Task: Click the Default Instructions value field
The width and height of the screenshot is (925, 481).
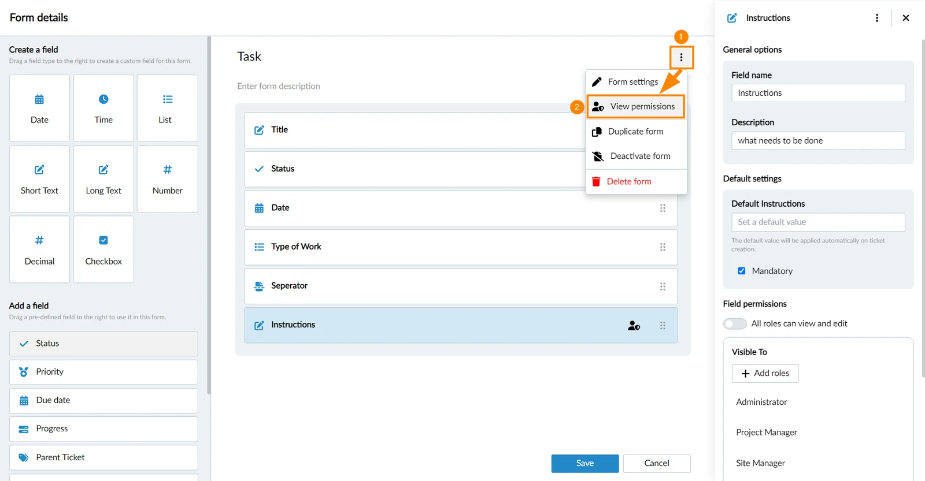Action: click(818, 222)
